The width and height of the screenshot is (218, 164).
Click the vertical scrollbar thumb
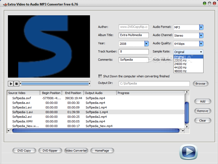click(x=187, y=113)
